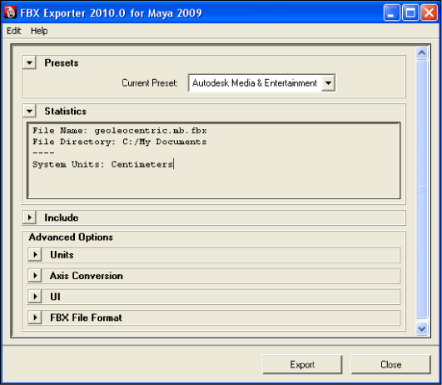442x385 pixels.
Task: Expand the Axis Conversion section
Action: 35,276
